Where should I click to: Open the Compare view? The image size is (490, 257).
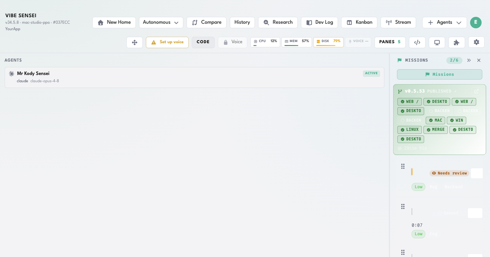(207, 22)
